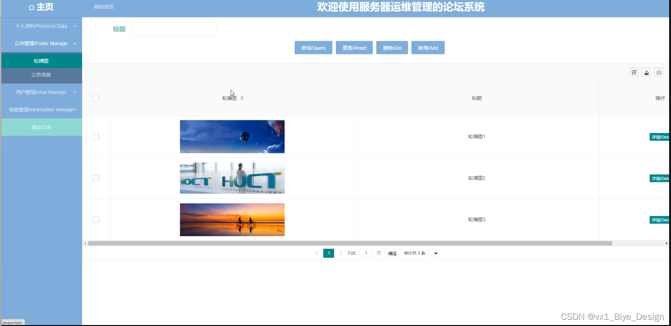Click the 新增/Add button
This screenshot has width=671, height=326.
(428, 48)
